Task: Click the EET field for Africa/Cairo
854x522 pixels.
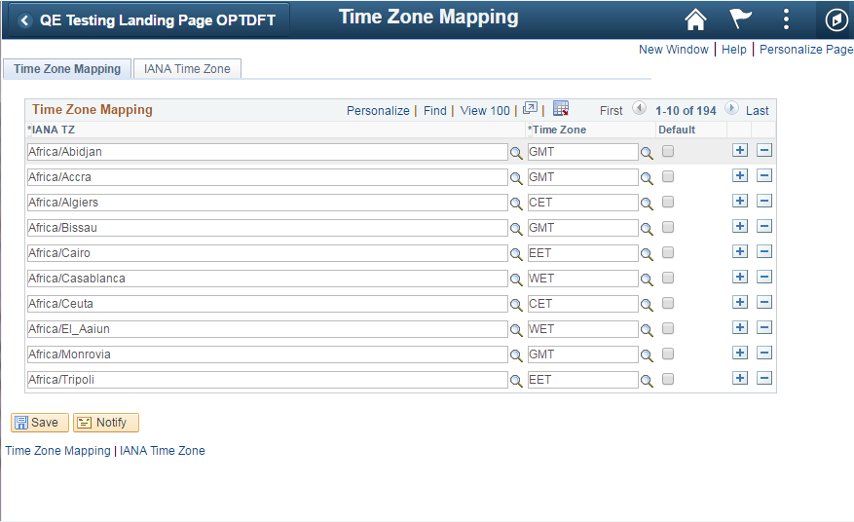Action: click(582, 253)
